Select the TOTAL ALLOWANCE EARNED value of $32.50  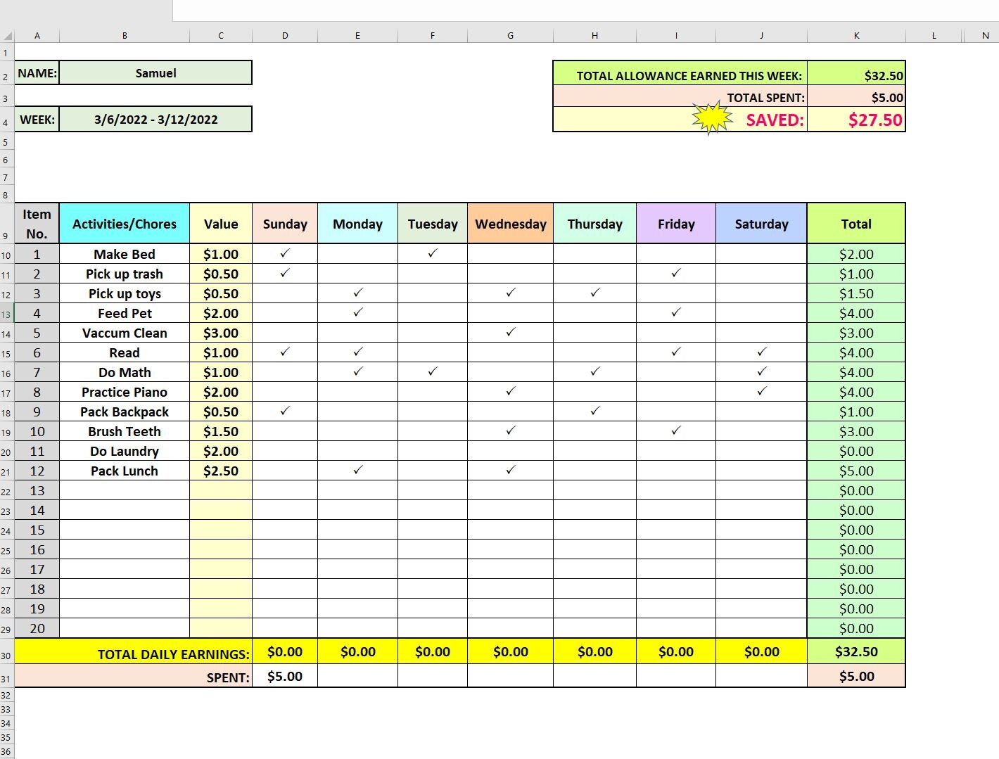[856, 75]
